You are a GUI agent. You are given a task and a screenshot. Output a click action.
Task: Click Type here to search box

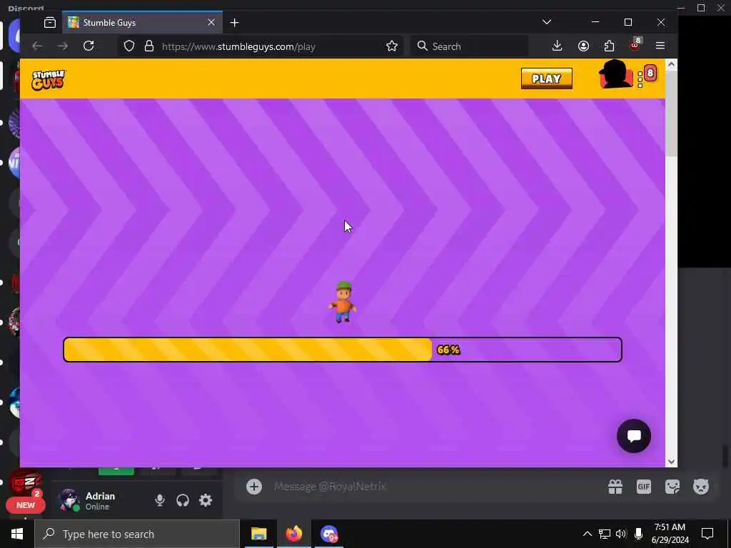click(137, 534)
